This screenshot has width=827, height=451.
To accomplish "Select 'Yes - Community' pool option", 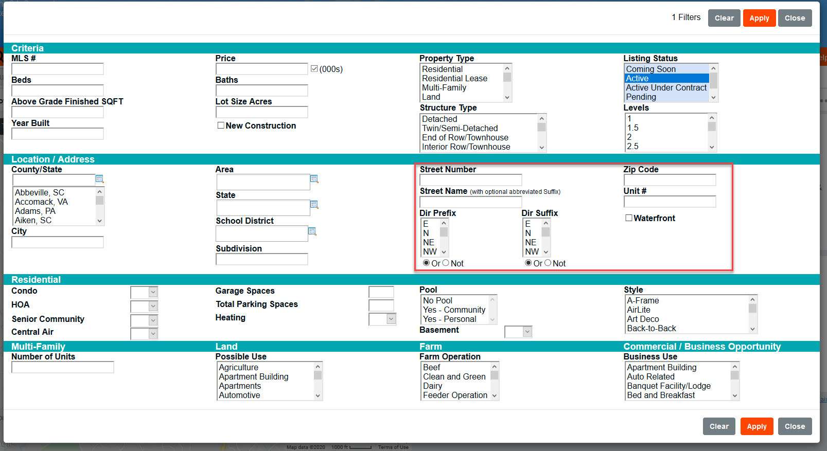I will click(454, 310).
